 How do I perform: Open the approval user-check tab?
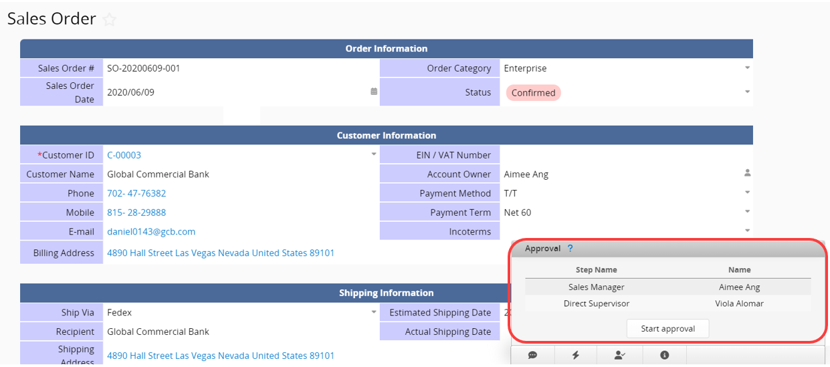[619, 355]
